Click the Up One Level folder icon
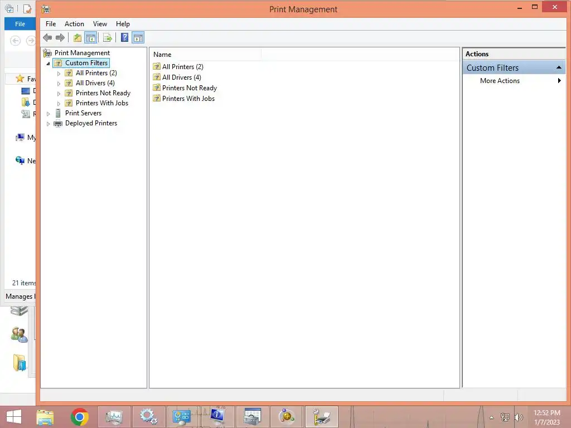This screenshot has width=571, height=428. pos(77,37)
